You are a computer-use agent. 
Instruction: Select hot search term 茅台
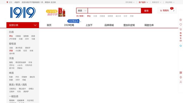point(89,16)
